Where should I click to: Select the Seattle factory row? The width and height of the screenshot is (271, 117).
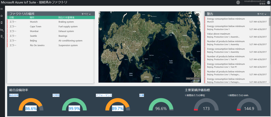(50, 36)
